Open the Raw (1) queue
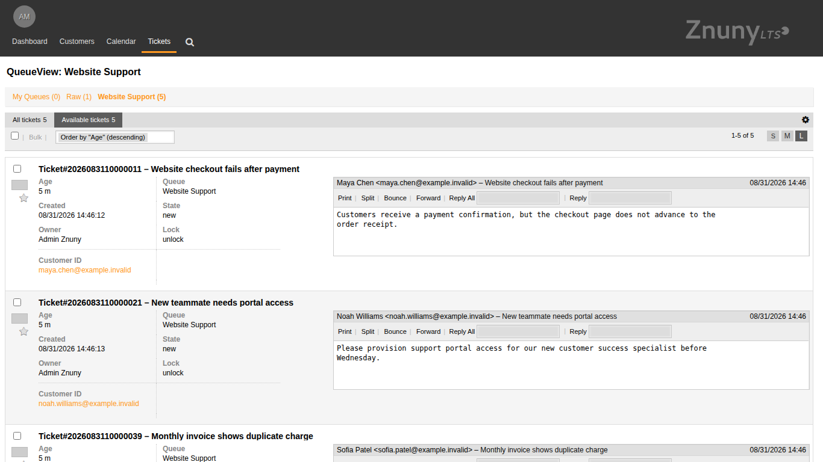The width and height of the screenshot is (823, 462). click(79, 97)
